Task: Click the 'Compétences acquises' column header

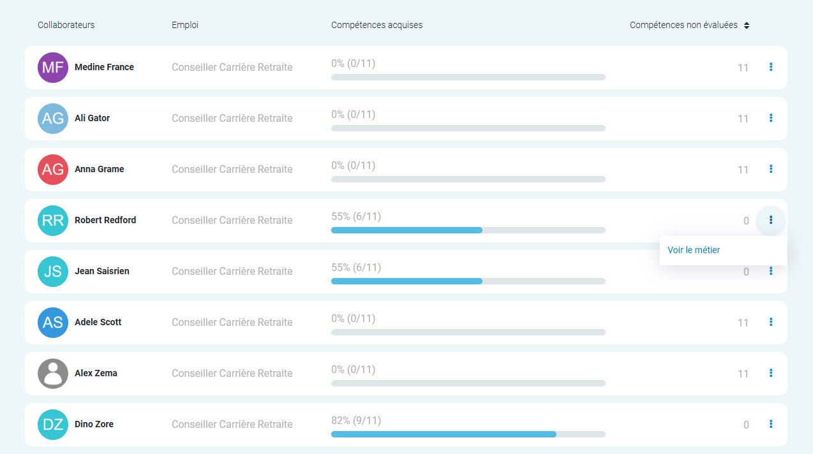Action: click(x=377, y=26)
